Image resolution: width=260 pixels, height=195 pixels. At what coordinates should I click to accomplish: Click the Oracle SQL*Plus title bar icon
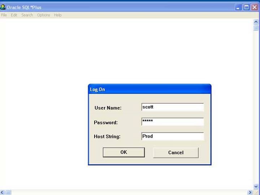point(3,7)
